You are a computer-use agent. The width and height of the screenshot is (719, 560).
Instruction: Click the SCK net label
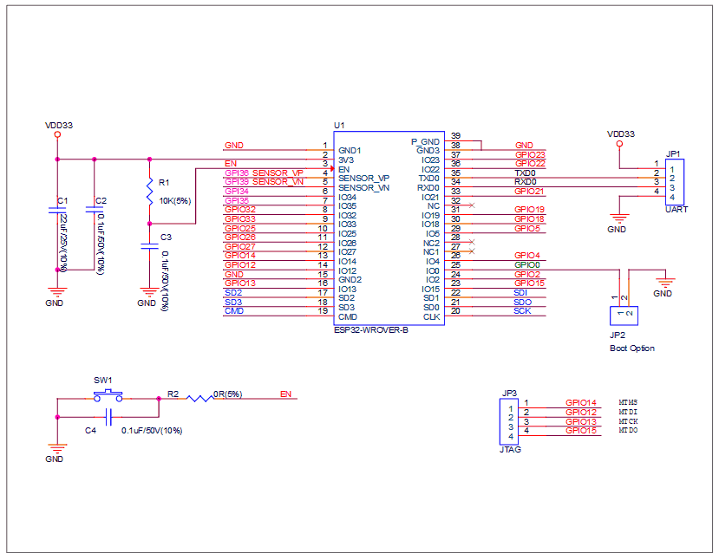click(x=522, y=310)
